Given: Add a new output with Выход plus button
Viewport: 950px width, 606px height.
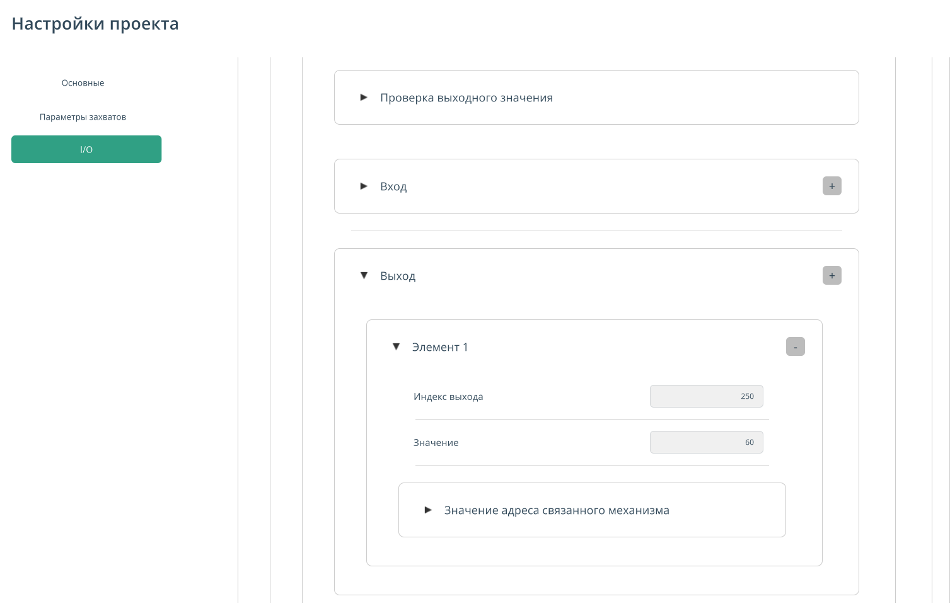Looking at the screenshot, I should pos(831,276).
